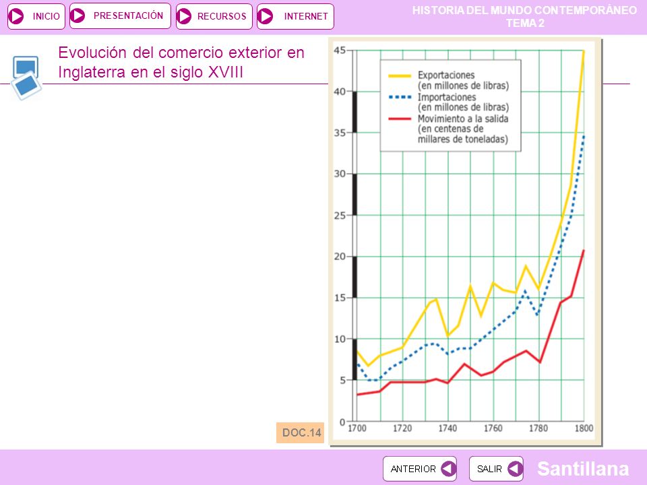Click the blue slides icon beside the title
647x485 pixels.
click(x=26, y=77)
